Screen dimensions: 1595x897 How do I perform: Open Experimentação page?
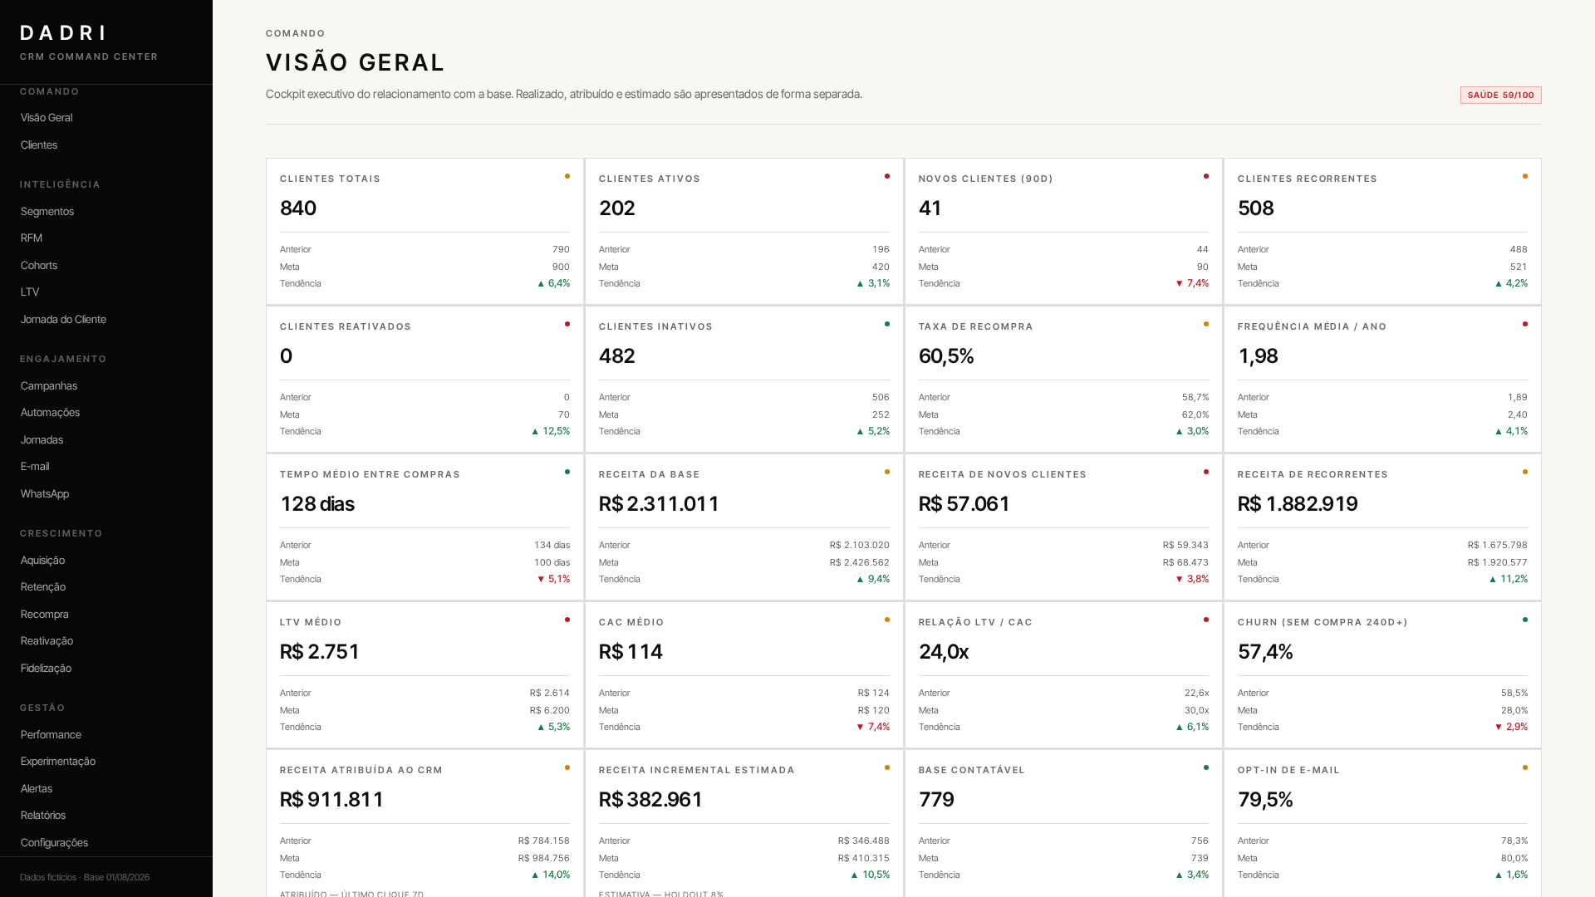click(58, 762)
